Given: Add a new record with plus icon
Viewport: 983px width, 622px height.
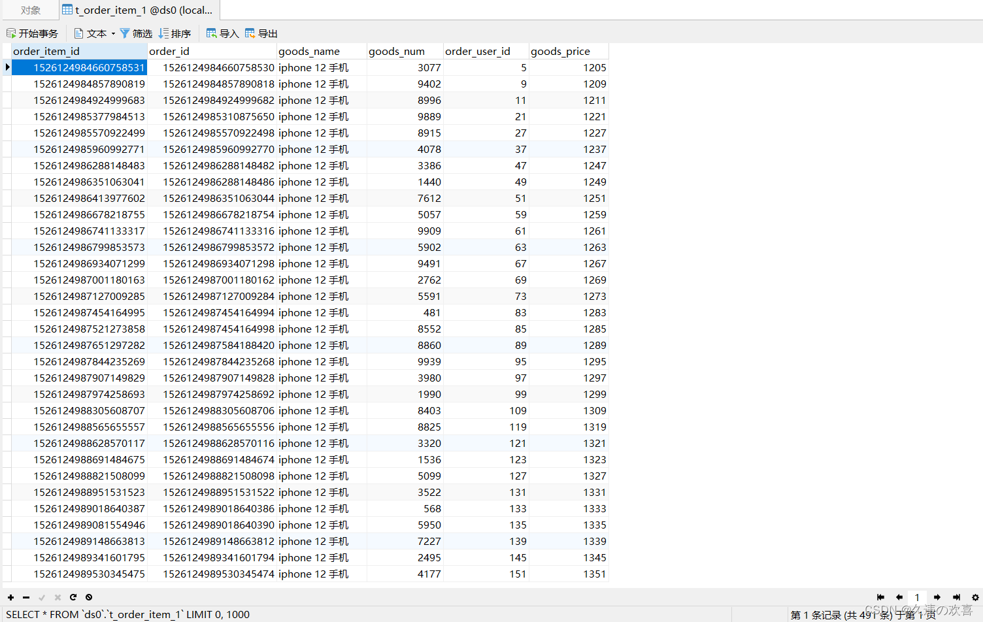Looking at the screenshot, I should click(x=10, y=597).
